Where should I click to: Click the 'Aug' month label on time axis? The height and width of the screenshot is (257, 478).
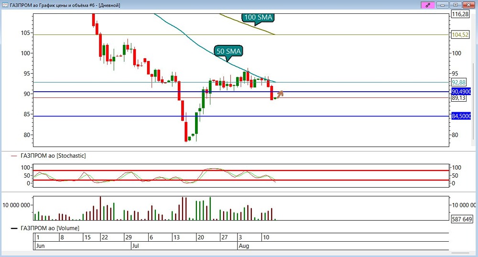click(244, 246)
